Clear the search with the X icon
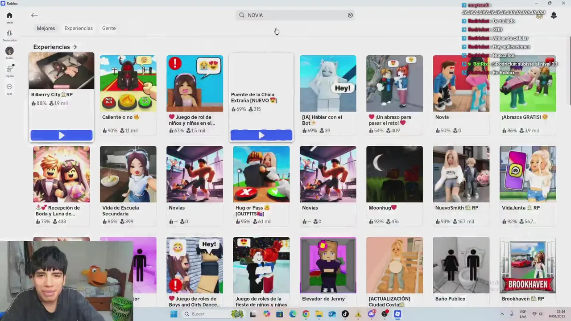Image resolution: width=571 pixels, height=321 pixels. (x=350, y=15)
